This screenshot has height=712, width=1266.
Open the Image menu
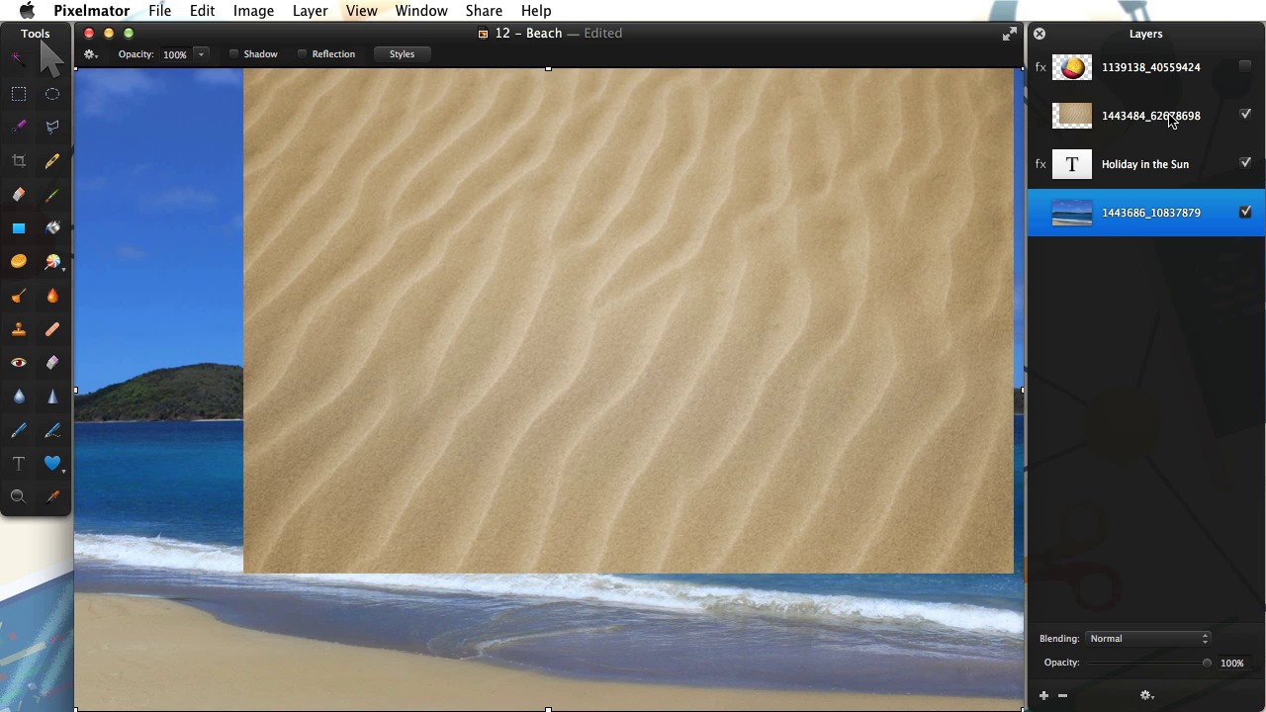(x=253, y=11)
